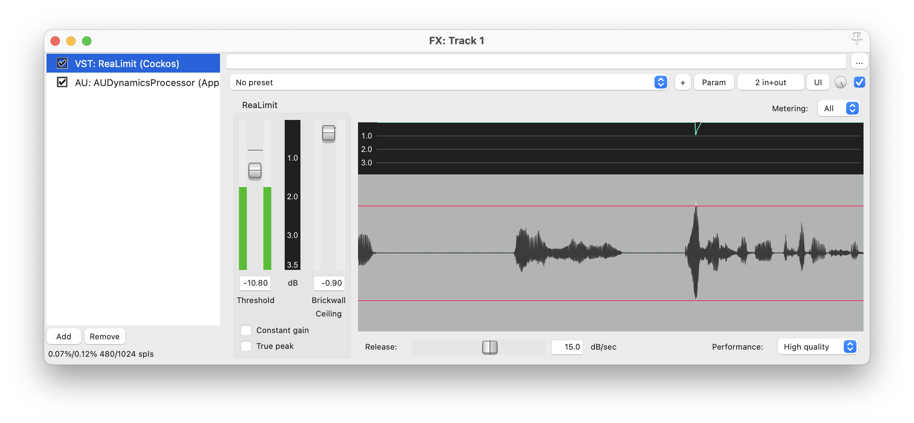The height and width of the screenshot is (423, 914).
Task: Click the Remove FX button
Action: pyautogui.click(x=104, y=337)
